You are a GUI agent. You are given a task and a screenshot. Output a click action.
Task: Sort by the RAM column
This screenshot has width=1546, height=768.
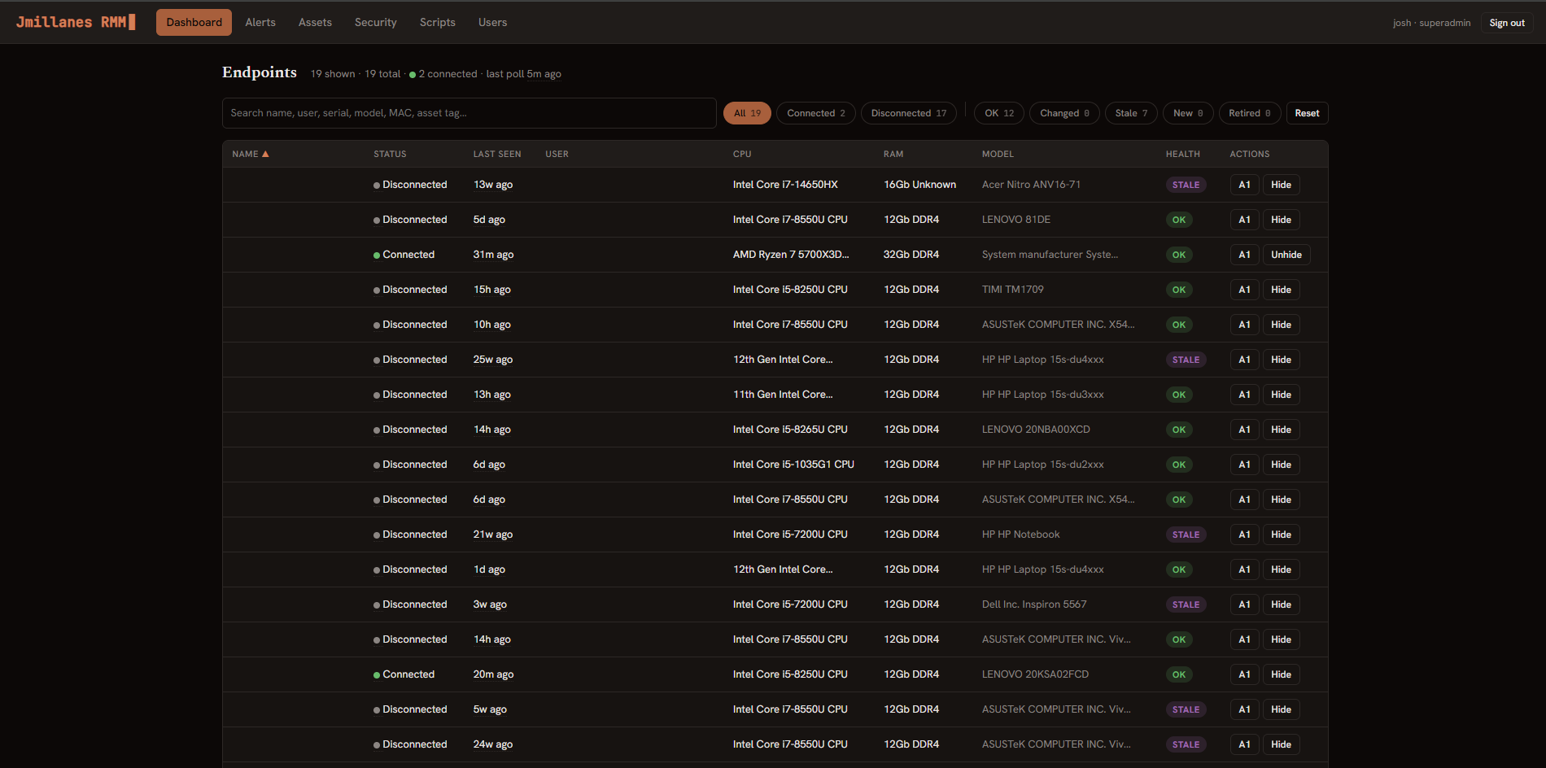pos(893,154)
